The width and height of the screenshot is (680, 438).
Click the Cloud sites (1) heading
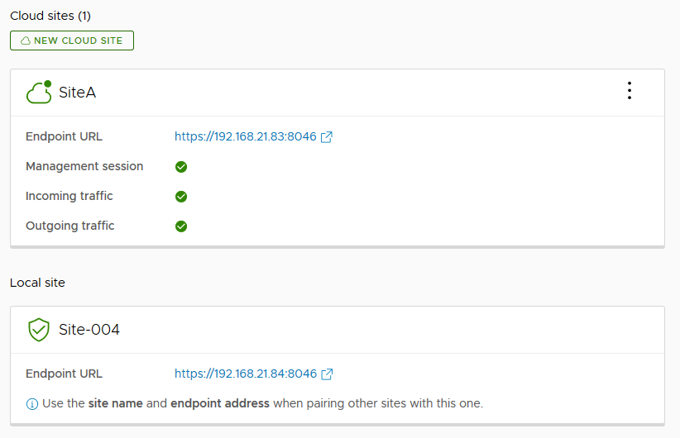[x=50, y=16]
